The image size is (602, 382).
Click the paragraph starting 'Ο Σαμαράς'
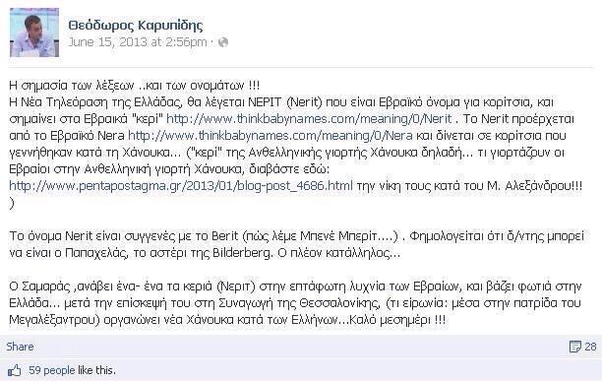(x=295, y=303)
